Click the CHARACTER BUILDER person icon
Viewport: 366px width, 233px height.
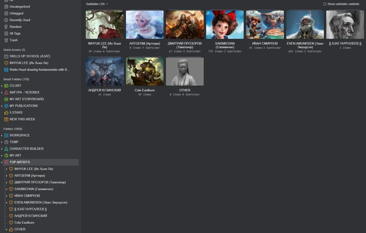click(6, 149)
